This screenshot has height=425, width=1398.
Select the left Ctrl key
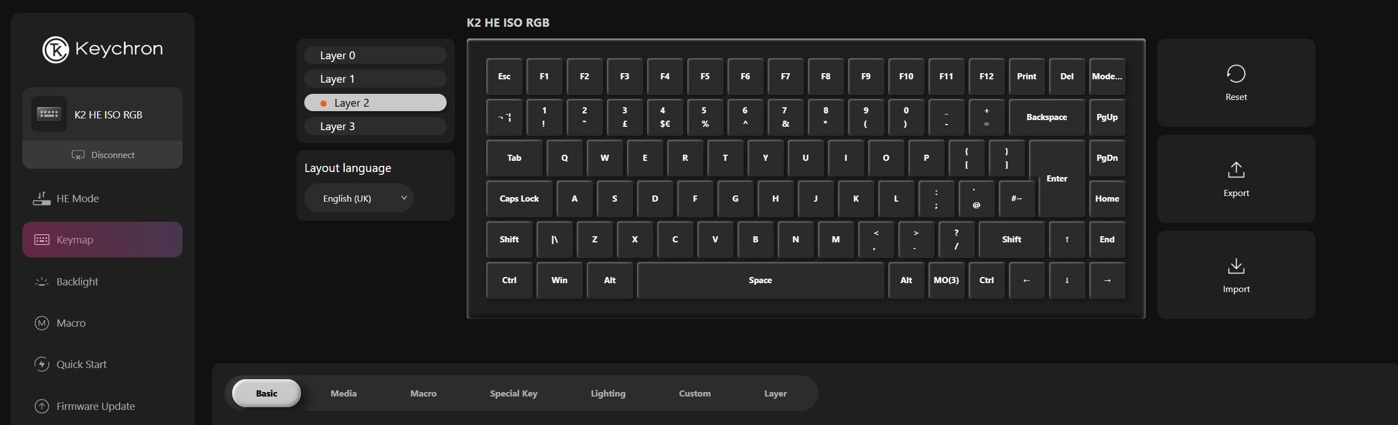pos(509,280)
